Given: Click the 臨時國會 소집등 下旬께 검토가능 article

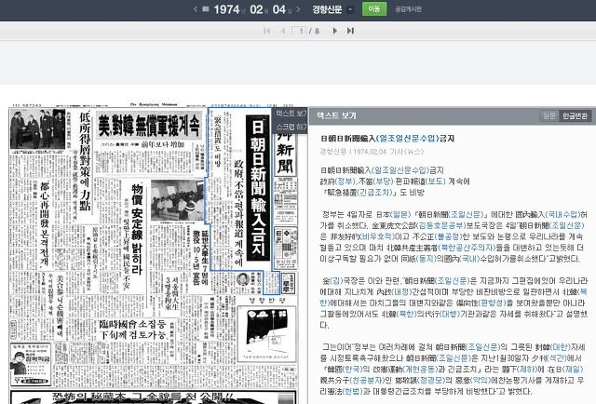Looking at the screenshot, I should coord(132,330).
